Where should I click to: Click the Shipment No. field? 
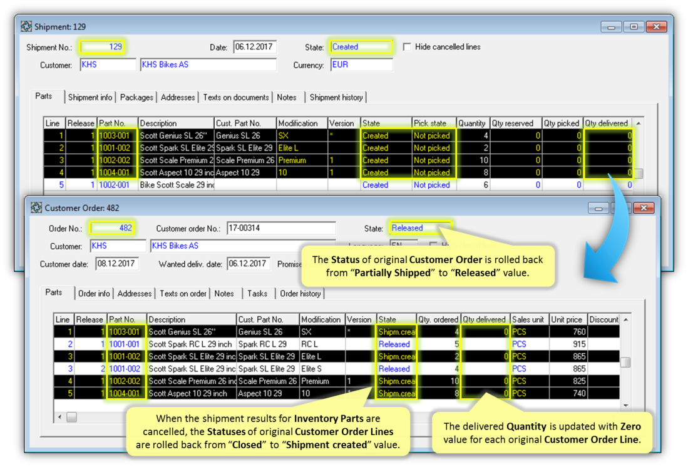(x=102, y=47)
